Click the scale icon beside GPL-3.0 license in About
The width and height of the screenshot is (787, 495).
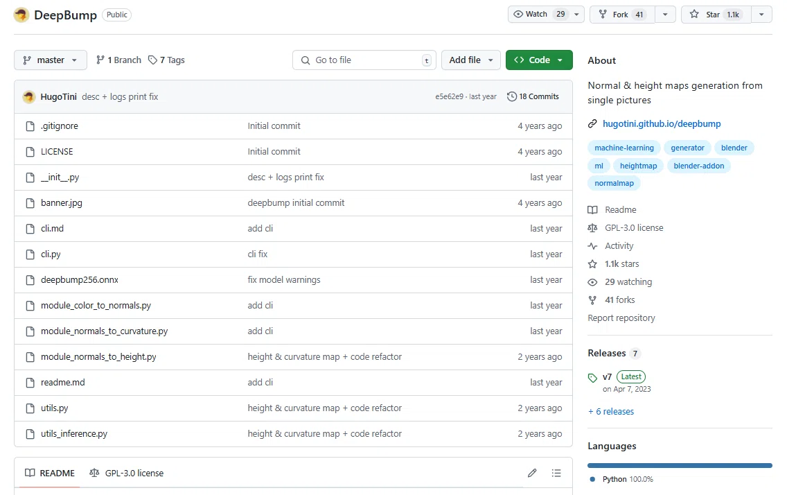coord(592,228)
